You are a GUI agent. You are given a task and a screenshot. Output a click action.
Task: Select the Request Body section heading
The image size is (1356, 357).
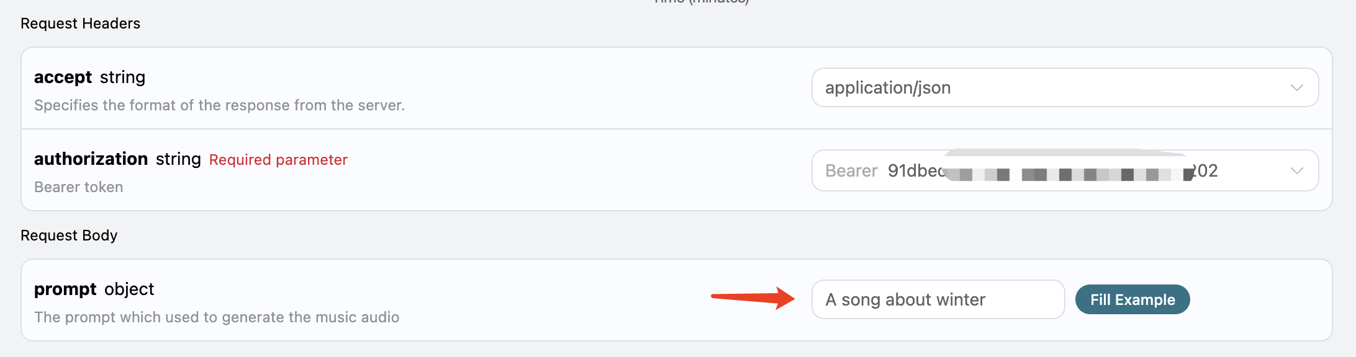pos(69,236)
